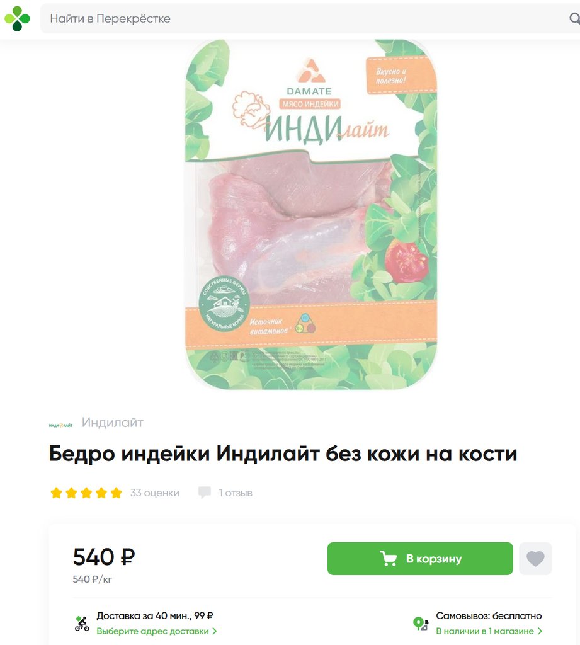This screenshot has height=645, width=580.
Task: Click the search magnifier icon
Action: pos(574,18)
